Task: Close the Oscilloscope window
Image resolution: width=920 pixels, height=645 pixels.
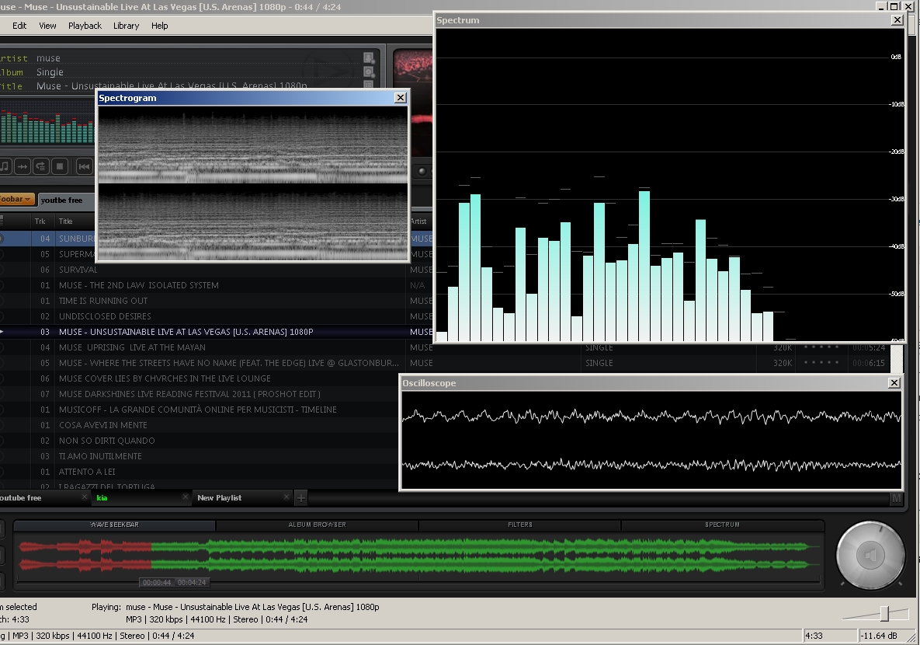Action: click(x=894, y=383)
